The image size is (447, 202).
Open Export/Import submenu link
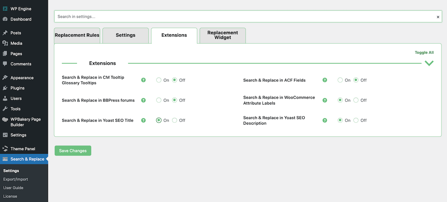pyautogui.click(x=16, y=179)
